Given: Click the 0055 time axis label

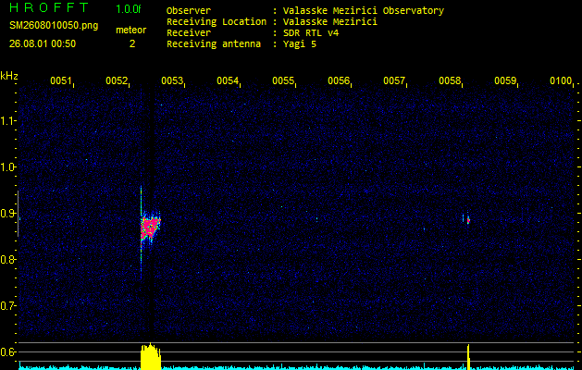Looking at the screenshot, I should 282,80.
